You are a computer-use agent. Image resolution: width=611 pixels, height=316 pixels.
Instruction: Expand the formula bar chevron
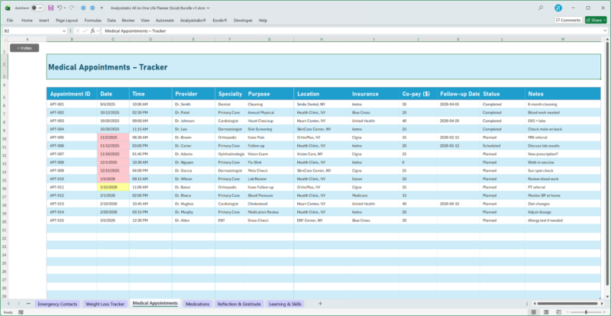[604, 31]
